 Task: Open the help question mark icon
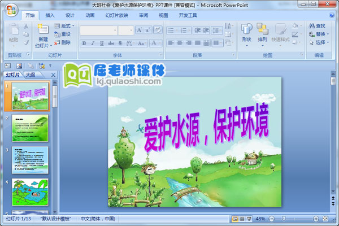pyautogui.click(x=332, y=15)
